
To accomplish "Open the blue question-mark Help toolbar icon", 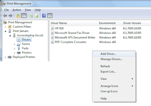I will (44, 16).
